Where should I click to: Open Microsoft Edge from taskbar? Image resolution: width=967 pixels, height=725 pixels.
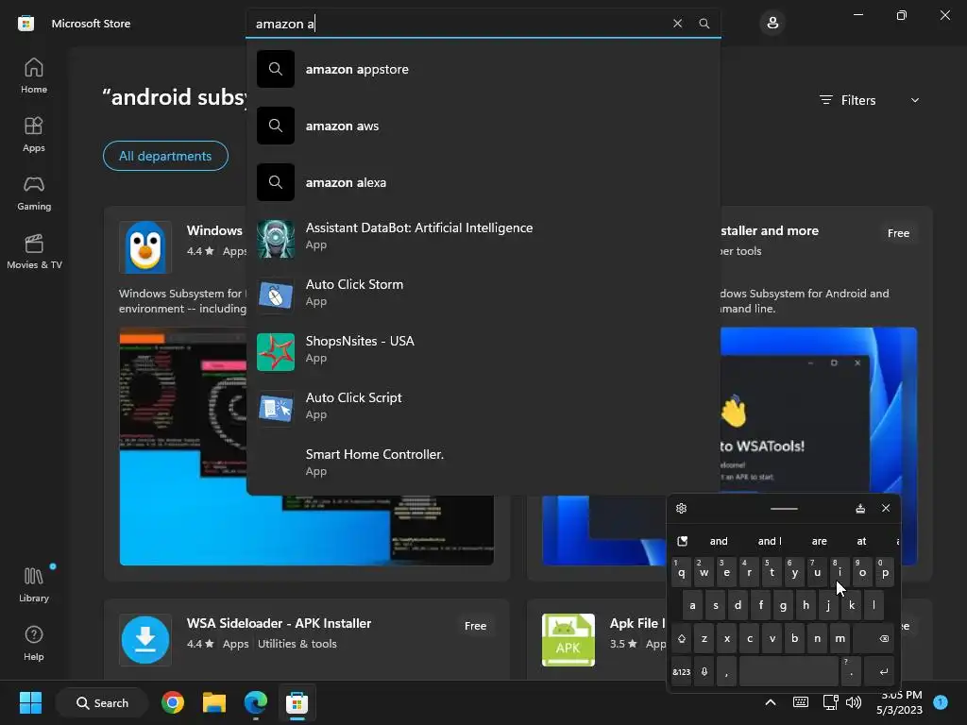(x=255, y=702)
